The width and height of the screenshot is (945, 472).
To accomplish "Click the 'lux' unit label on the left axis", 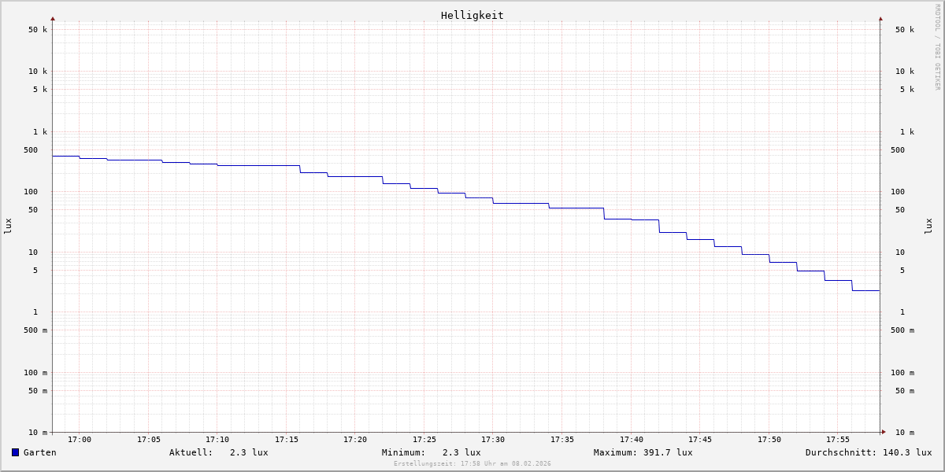I will tap(8, 227).
